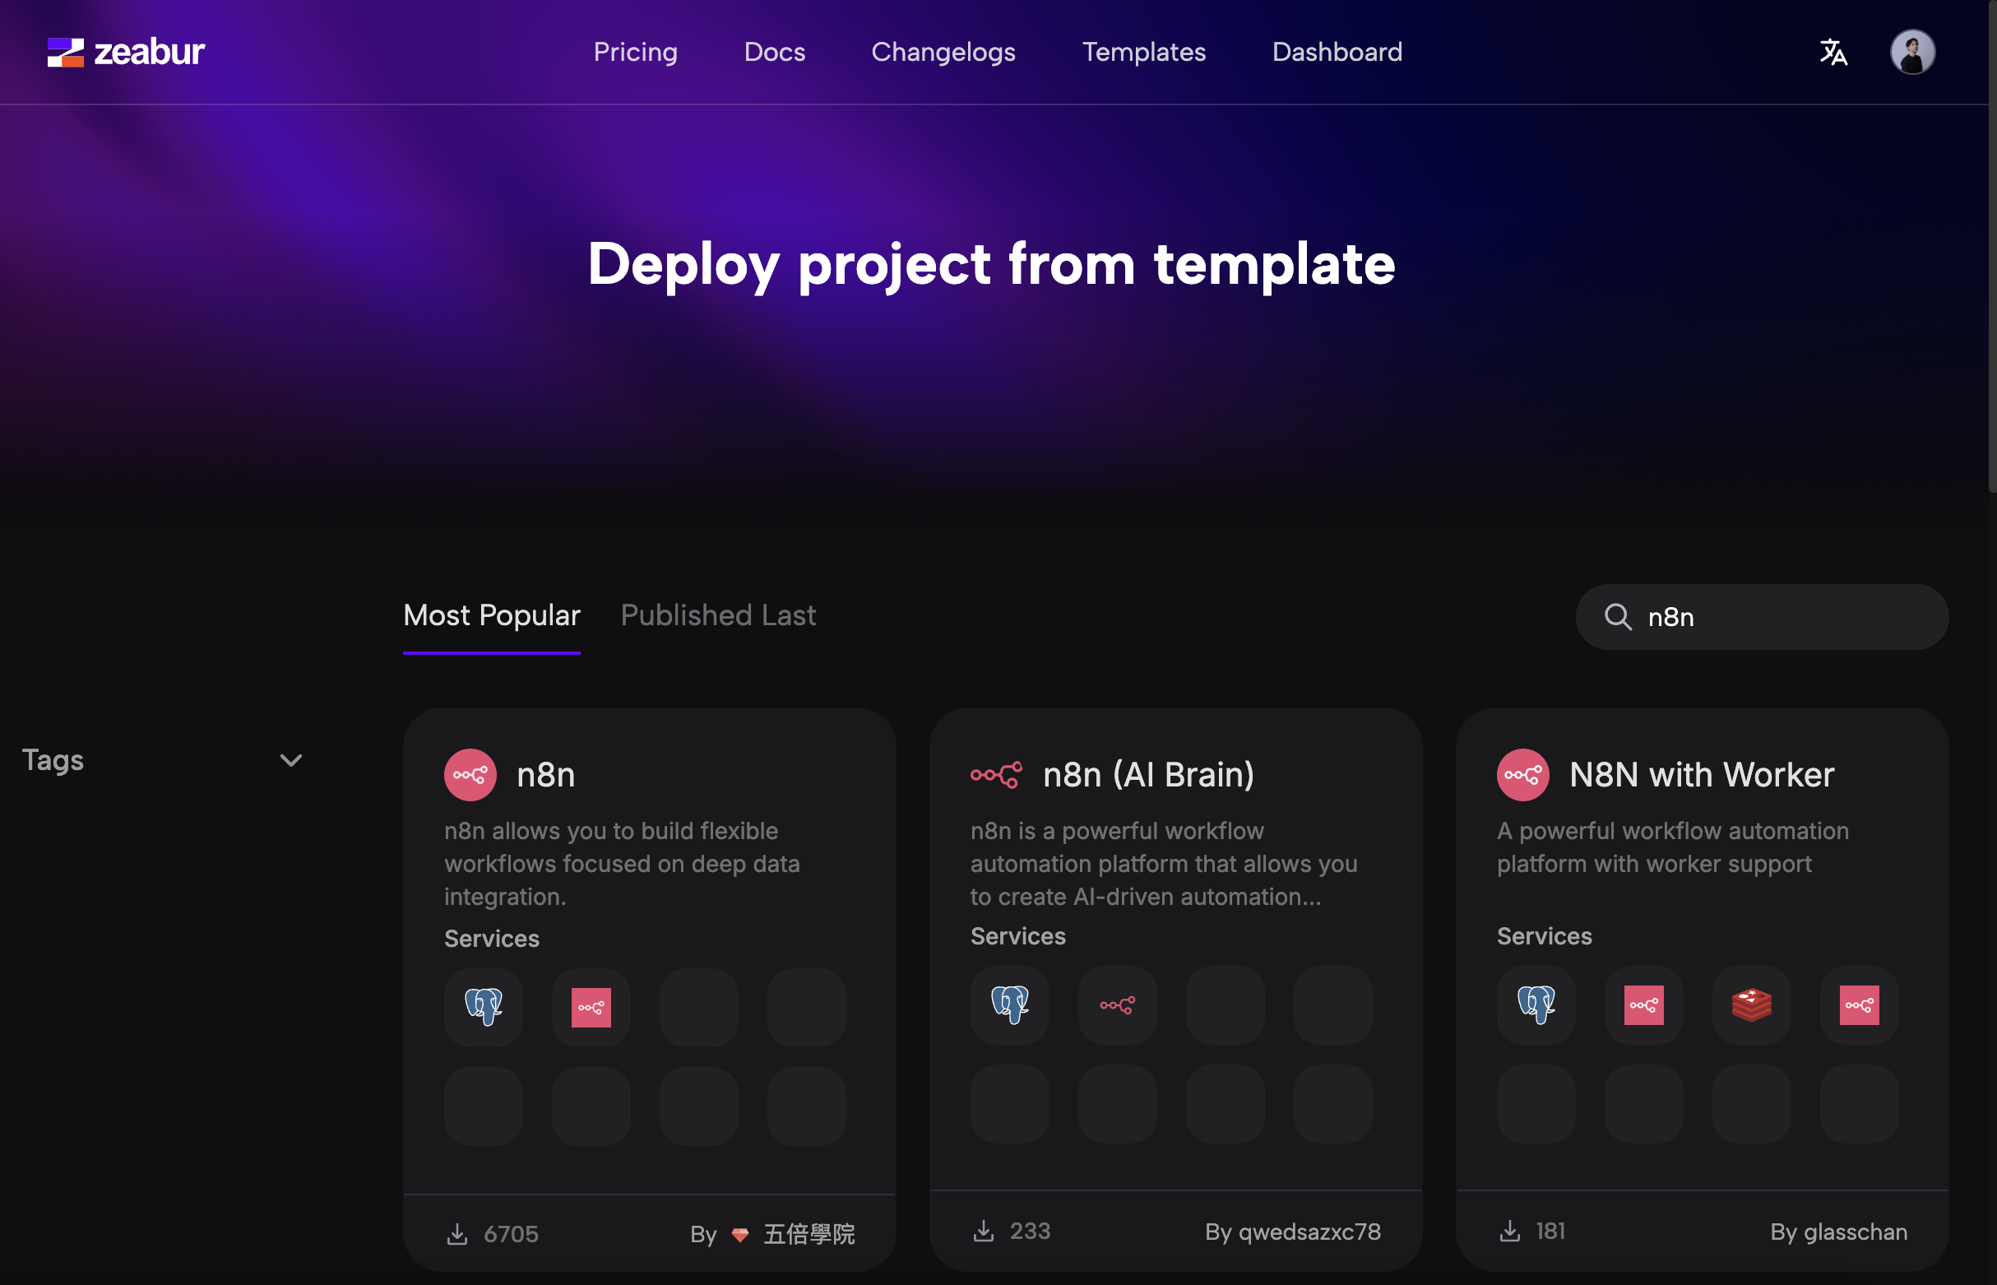Open author glasschan profile
This screenshot has height=1285, width=1997.
pyautogui.click(x=1855, y=1231)
